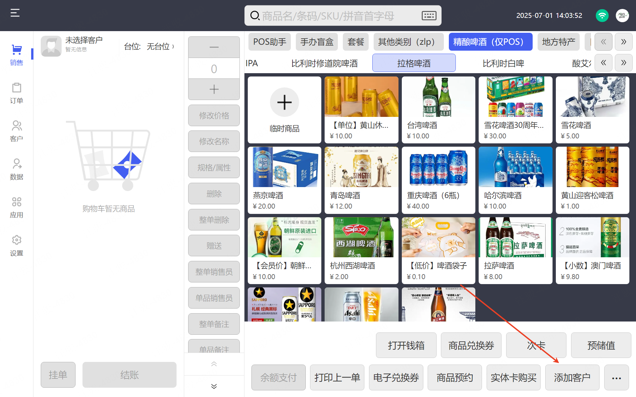Open the more options ellipsis button
Screen dimensions: 636x397
616,377
